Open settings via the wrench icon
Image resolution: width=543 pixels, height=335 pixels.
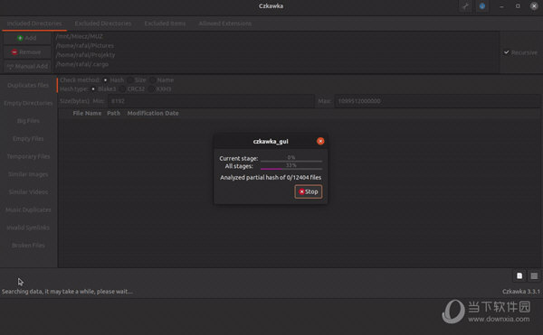point(465,6)
